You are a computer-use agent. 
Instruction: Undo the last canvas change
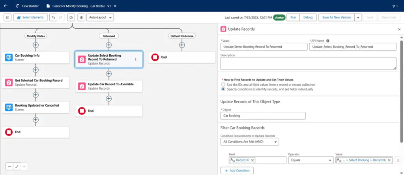pos(53,17)
